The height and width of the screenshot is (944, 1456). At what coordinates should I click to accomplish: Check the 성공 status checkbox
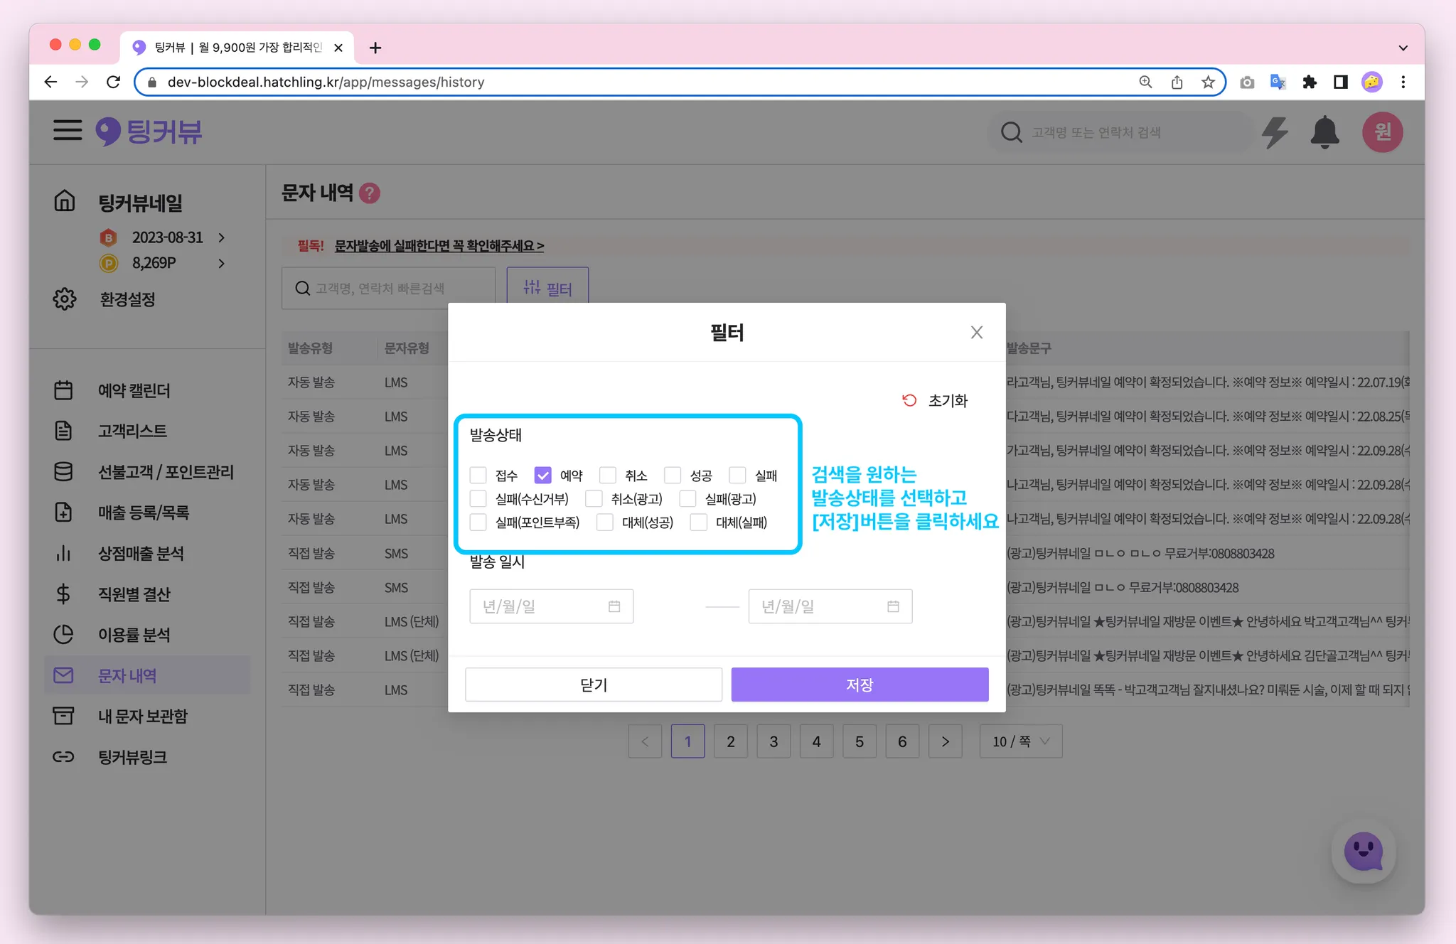(673, 475)
